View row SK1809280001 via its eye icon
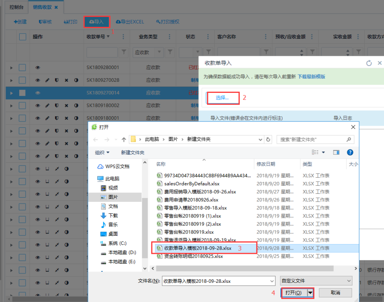The image size is (384, 302). click(x=38, y=67)
